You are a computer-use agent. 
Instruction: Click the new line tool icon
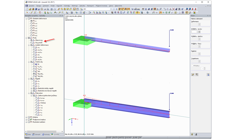(32, 12)
